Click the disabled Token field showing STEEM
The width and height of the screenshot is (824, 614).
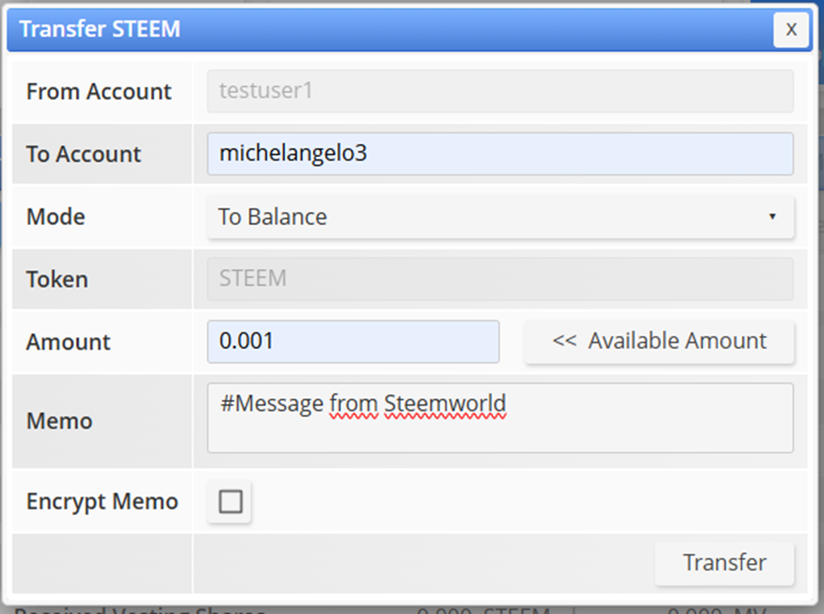click(500, 279)
